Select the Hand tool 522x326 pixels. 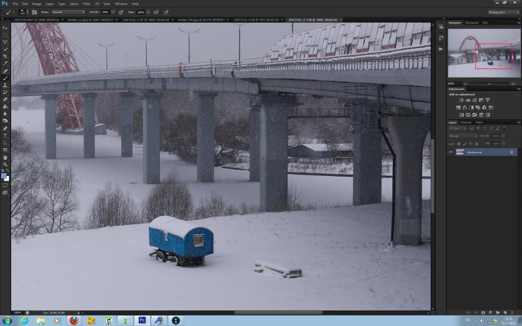coord(5,158)
